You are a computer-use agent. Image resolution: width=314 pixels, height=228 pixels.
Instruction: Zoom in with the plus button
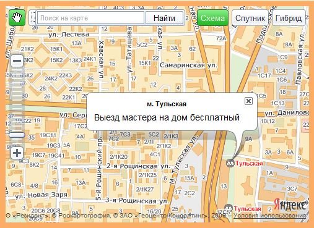17,153
